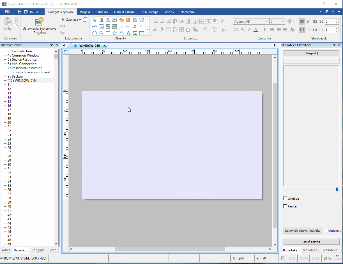
Task: Switch to state S1
Action: [309, 21]
